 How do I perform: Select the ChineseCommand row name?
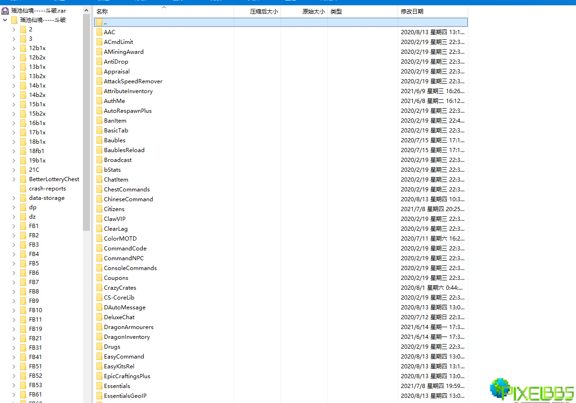click(x=128, y=199)
